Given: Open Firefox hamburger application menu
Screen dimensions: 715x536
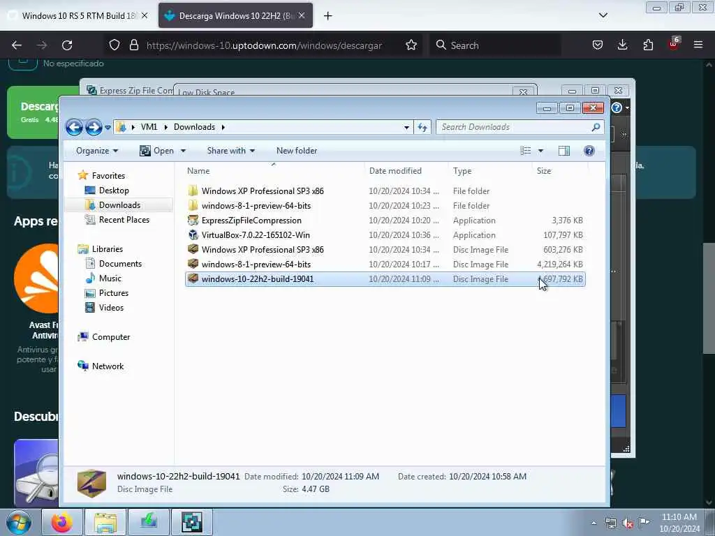Looking at the screenshot, I should tap(698, 45).
